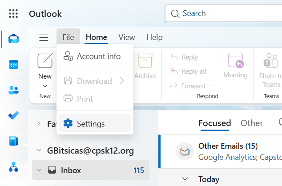Collapse the Inbox folder chevron
282x186 pixels.
39,170
